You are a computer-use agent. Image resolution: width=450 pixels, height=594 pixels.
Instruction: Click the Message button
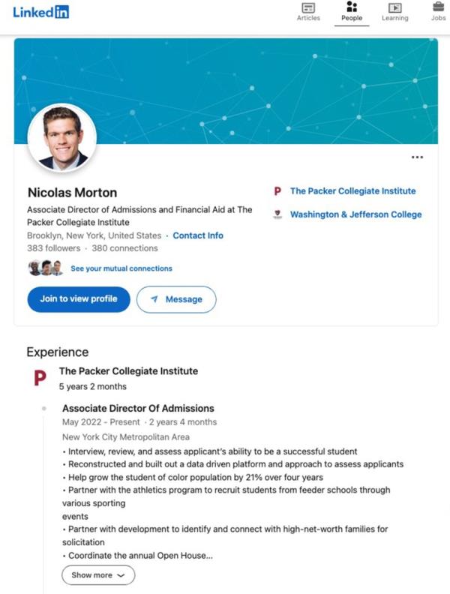pos(176,299)
